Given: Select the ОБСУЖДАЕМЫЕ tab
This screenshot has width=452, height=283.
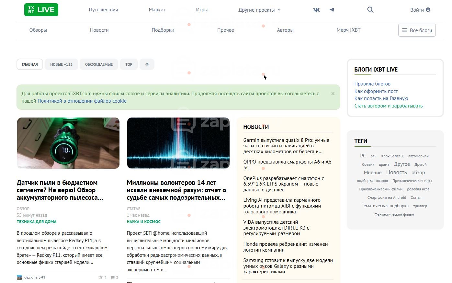Looking at the screenshot, I should pos(99,64).
